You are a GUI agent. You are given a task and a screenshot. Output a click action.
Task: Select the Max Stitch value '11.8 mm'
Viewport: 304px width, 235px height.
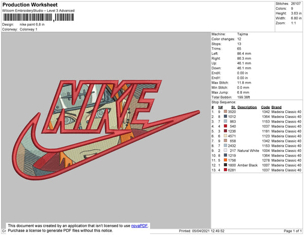[x=244, y=83]
